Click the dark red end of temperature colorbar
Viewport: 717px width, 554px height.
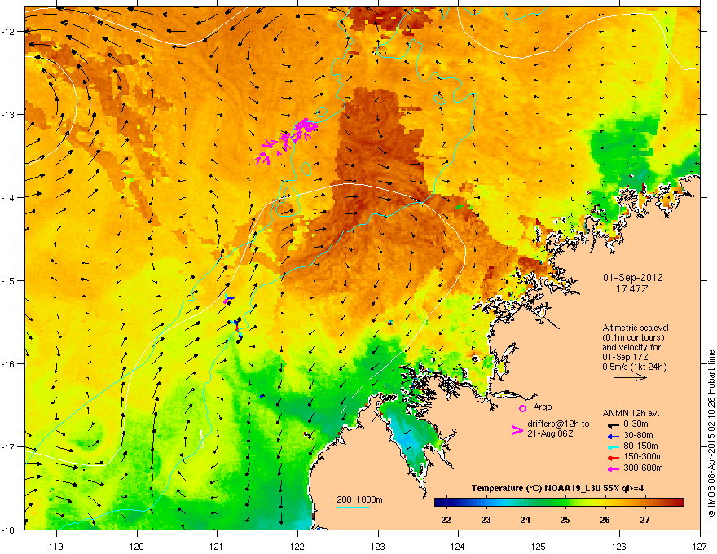(x=679, y=503)
